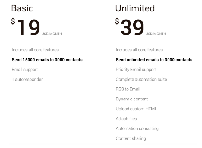Click USD/MONTH label beside the $19 price

pyautogui.click(x=52, y=34)
